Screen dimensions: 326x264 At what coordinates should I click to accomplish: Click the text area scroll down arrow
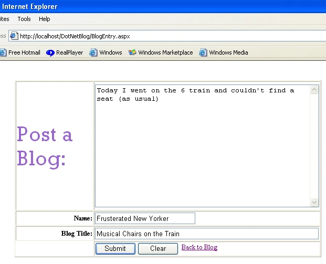314,202
